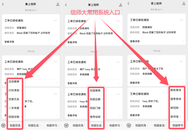Open 查看详情 on right screen's 关注了您 card
This screenshot has height=130, width=188.
(135, 83)
